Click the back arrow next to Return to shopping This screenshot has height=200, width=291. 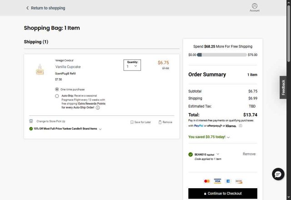pyautogui.click(x=27, y=8)
